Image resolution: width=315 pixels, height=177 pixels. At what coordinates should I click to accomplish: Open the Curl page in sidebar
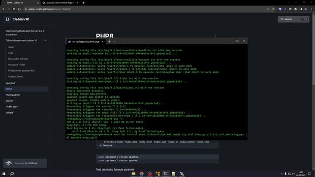(11, 53)
